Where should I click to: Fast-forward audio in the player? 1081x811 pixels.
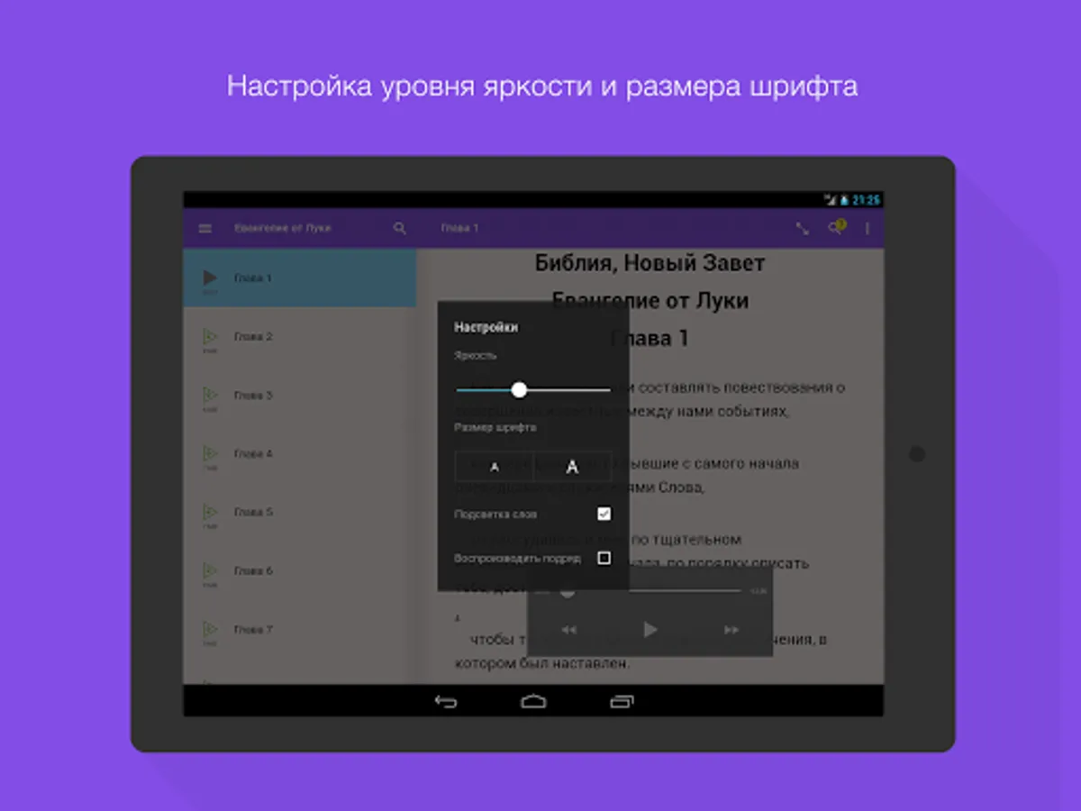coord(731,630)
